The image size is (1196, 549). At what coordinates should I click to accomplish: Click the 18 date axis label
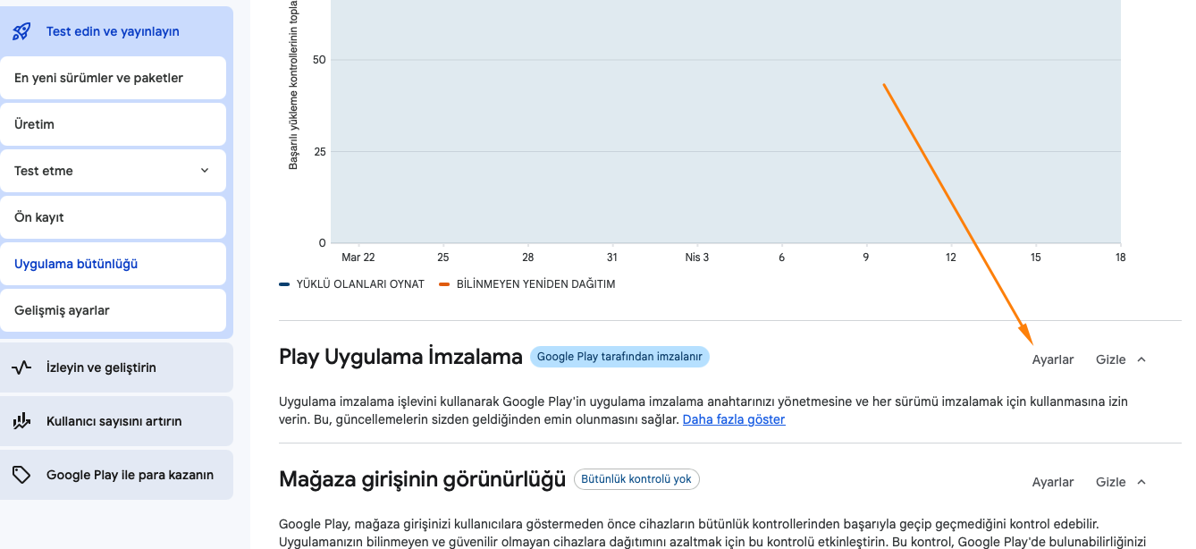point(1120,258)
